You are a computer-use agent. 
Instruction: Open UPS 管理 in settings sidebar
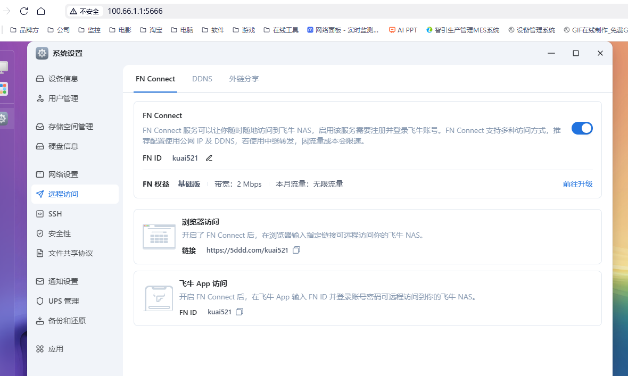click(75, 301)
